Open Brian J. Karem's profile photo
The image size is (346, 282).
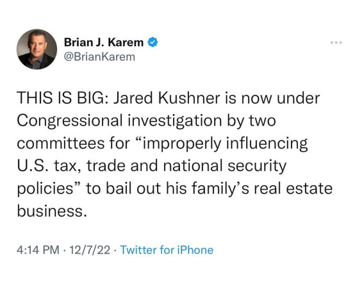click(x=37, y=49)
